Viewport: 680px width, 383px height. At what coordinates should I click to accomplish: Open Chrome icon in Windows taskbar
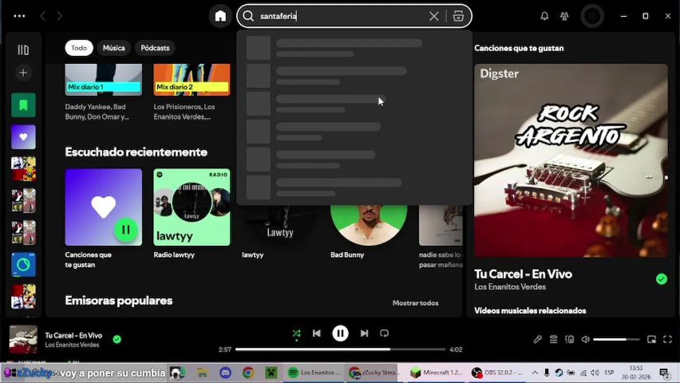248,373
